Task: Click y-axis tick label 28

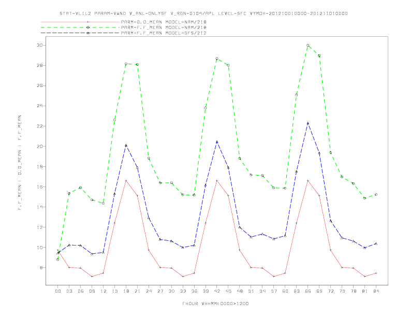Action: [40, 65]
